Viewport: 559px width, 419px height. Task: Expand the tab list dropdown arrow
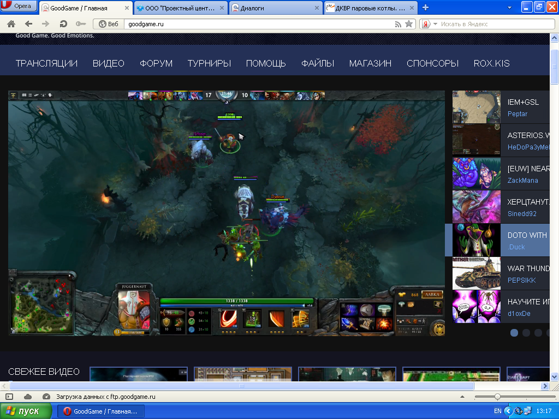tap(509, 8)
